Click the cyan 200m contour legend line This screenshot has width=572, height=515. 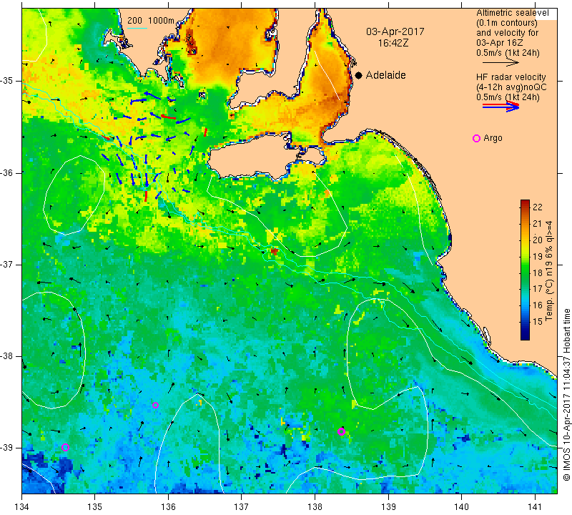click(137, 28)
